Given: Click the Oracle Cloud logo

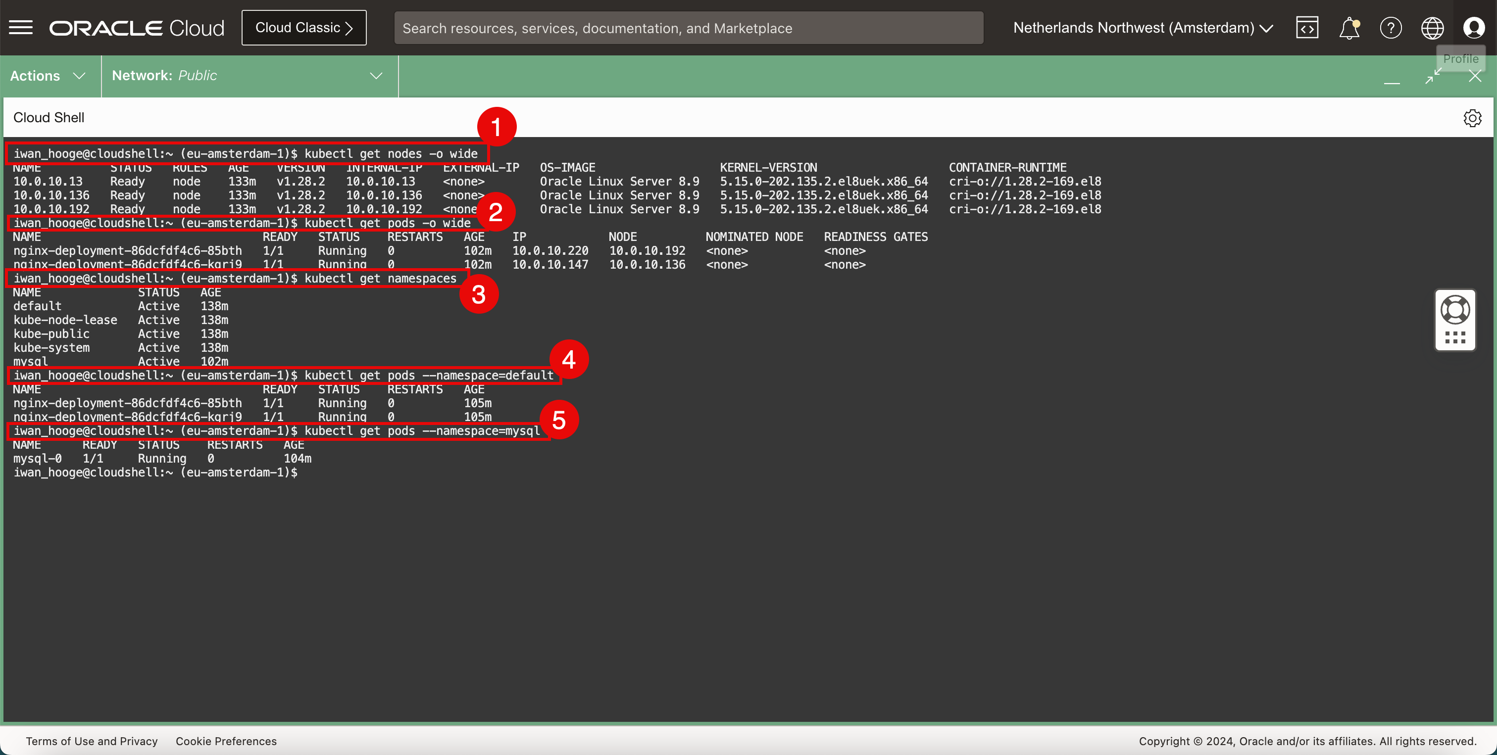Looking at the screenshot, I should pos(137,28).
